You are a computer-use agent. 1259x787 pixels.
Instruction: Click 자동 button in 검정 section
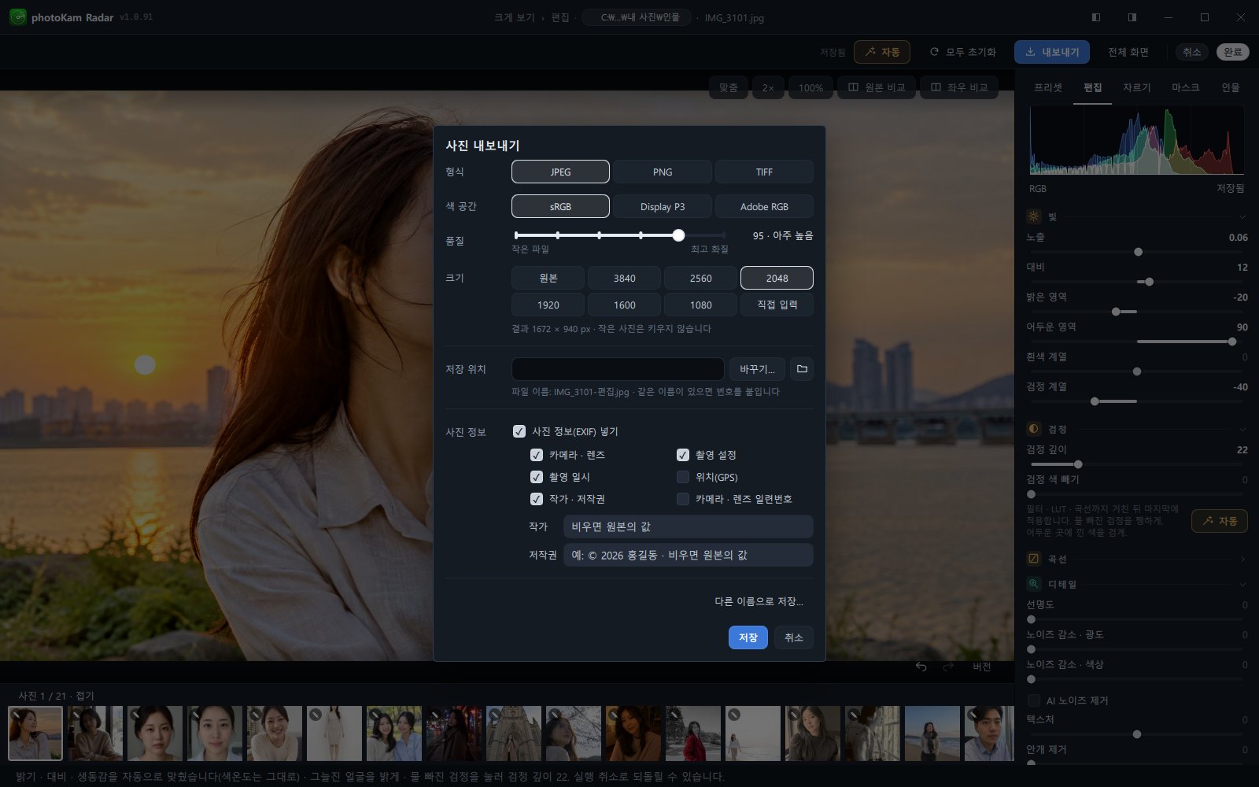[x=1219, y=521]
